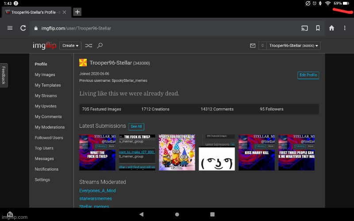Viewport: 354px width, 221px height.
Task: Click See All next to Latest Submissions
Action: pos(136,126)
